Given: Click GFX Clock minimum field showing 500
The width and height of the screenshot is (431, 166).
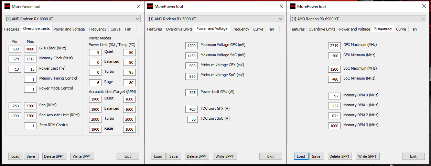Looking at the screenshot, I should tap(15, 49).
